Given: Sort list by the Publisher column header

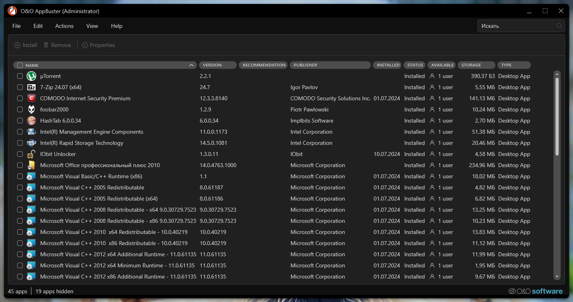Looking at the screenshot, I should pos(330,65).
